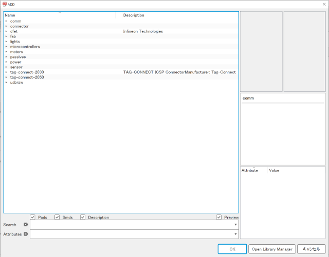Click the Infineon Technologies description text
The width and height of the screenshot is (329, 257).
[x=143, y=31]
